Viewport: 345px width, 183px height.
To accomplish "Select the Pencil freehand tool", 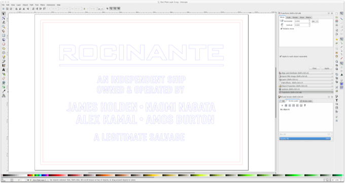I will coord(4,57).
